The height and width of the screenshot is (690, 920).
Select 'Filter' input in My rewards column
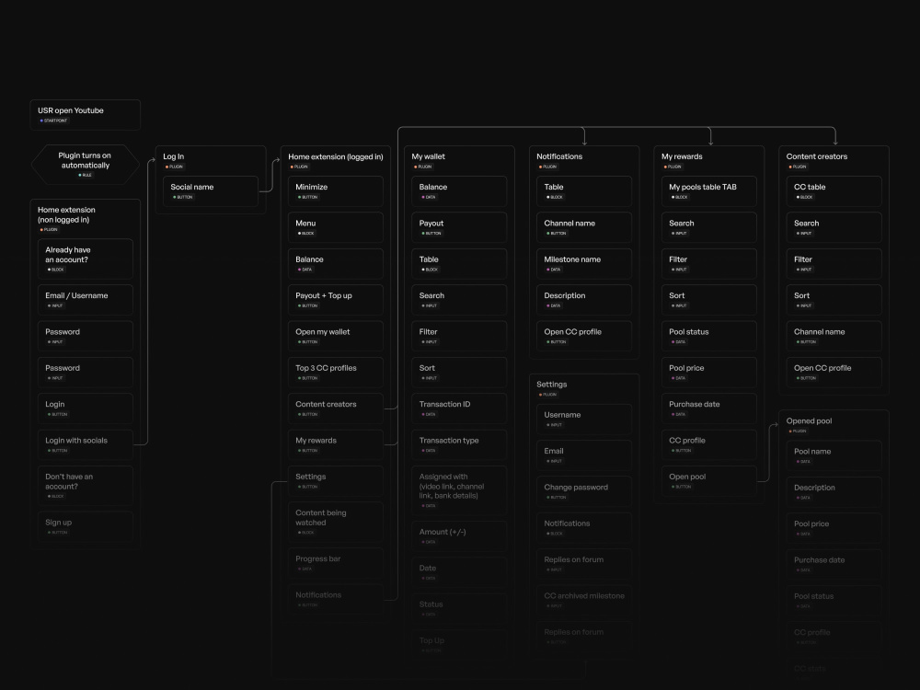[x=709, y=263]
